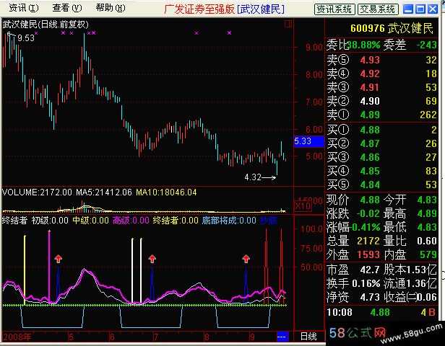This screenshot has width=445, height=346.
Task: Select 卖⑤ price 4.93 row
Action: pos(381,60)
